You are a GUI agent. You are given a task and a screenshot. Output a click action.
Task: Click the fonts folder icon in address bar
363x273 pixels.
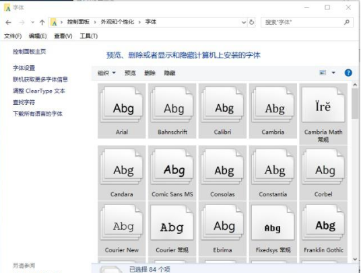coord(54,22)
